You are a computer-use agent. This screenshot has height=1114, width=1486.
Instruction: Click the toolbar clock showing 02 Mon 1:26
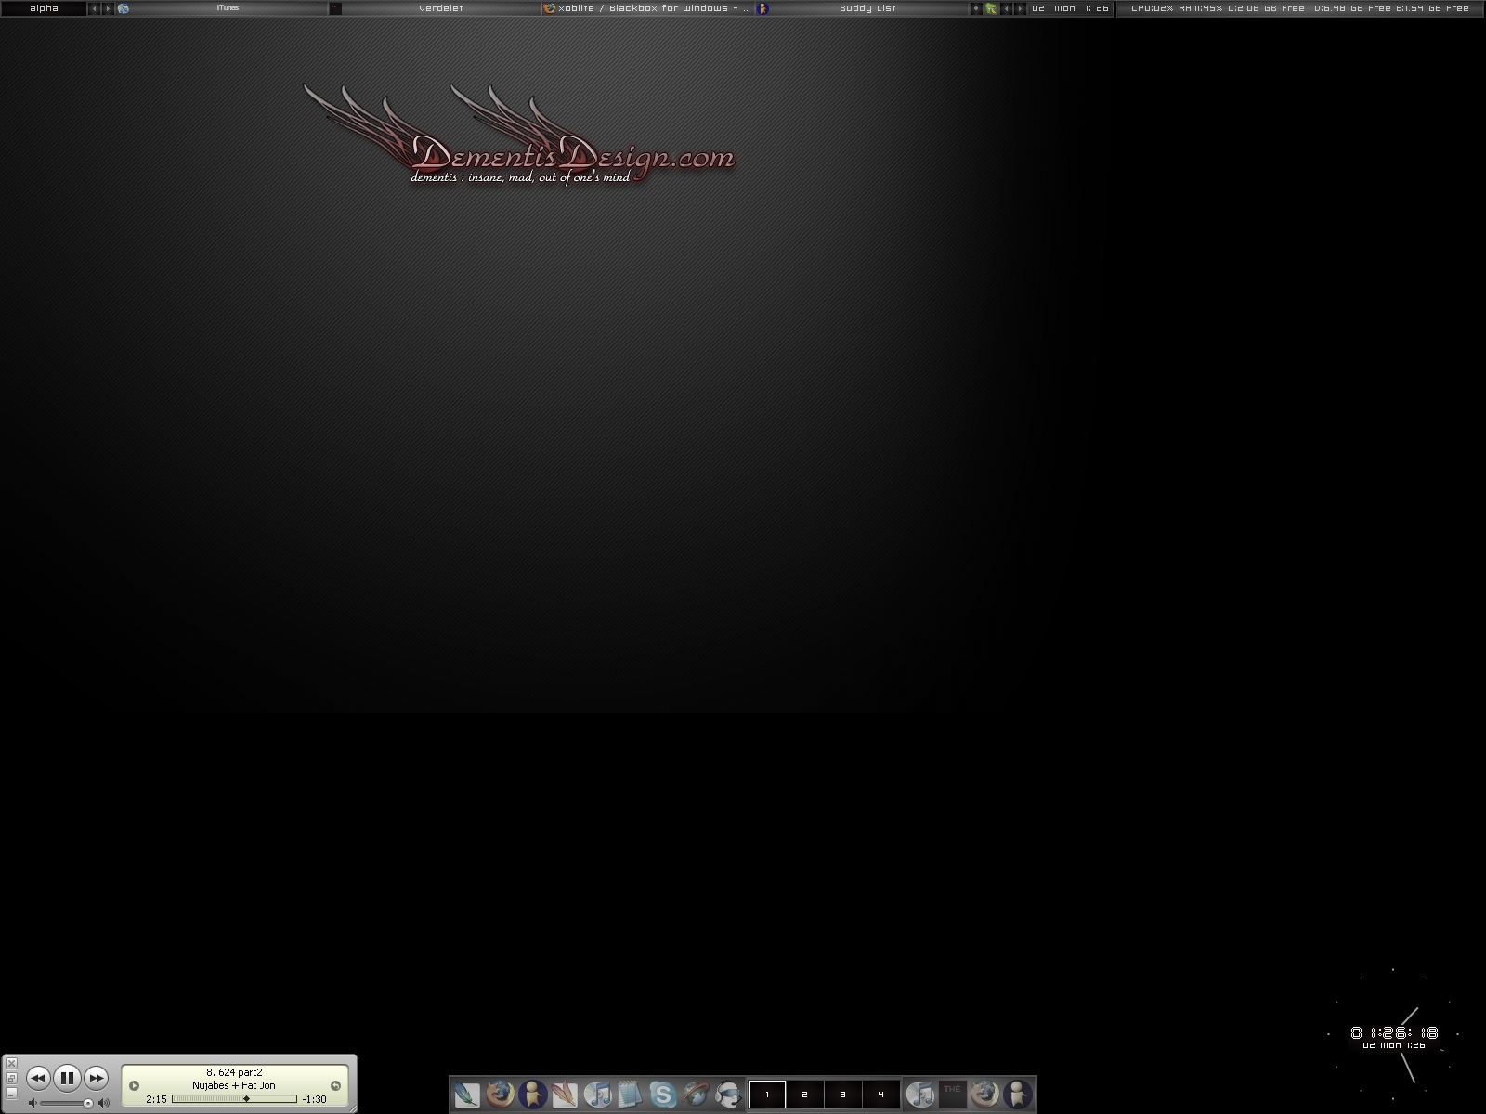(1070, 8)
